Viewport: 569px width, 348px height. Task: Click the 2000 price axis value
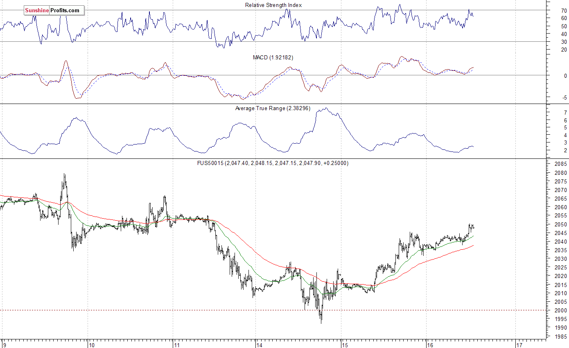[x=561, y=311]
